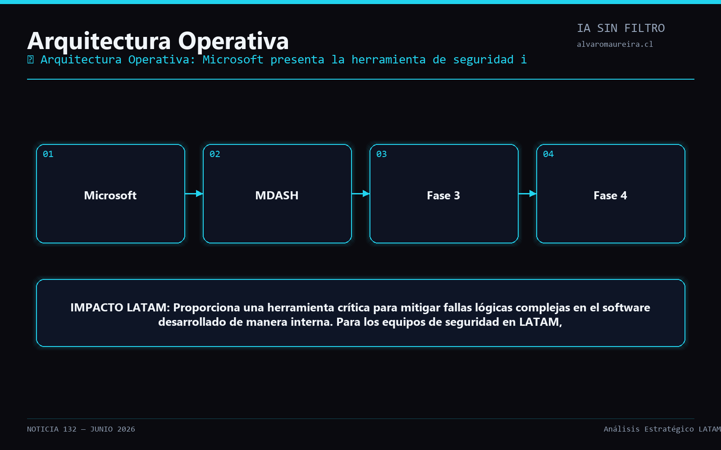Click step number 03 label
The image size is (721, 450).
click(382, 154)
